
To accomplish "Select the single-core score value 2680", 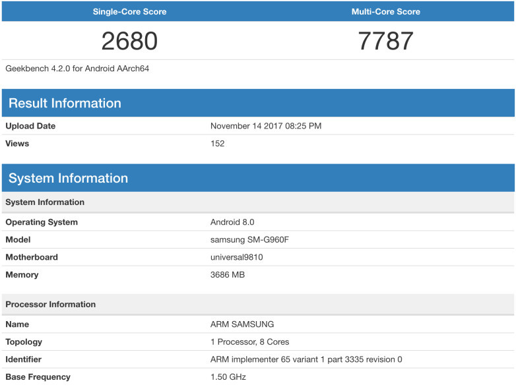I will 129,41.
